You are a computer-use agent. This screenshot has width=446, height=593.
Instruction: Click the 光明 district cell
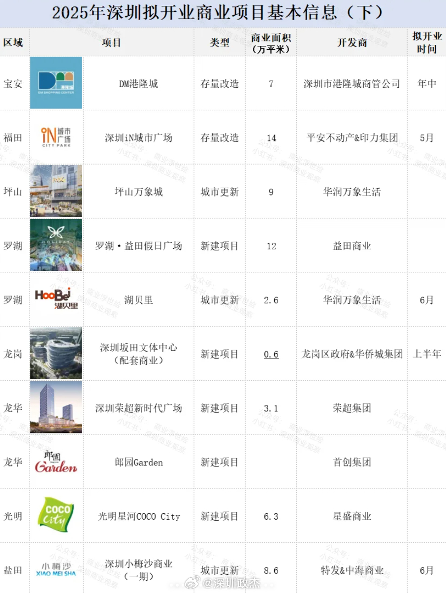[13, 517]
